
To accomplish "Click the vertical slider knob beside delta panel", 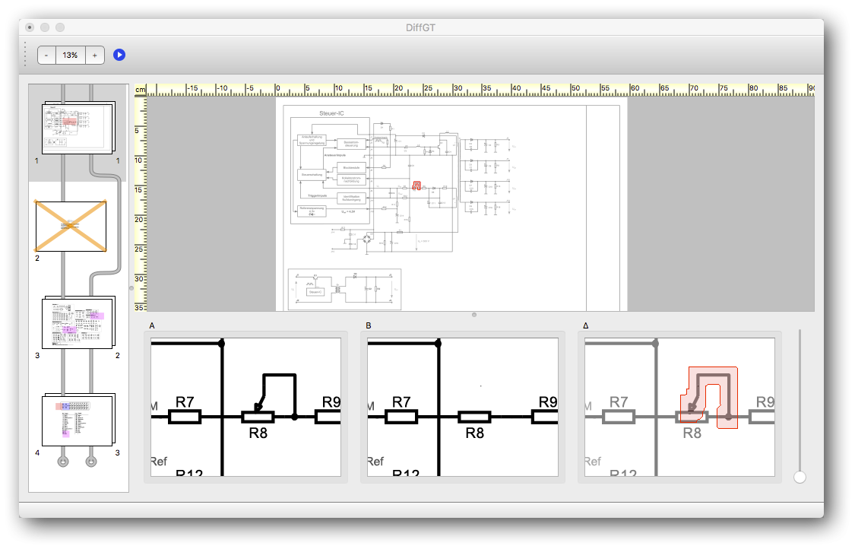I will click(800, 477).
